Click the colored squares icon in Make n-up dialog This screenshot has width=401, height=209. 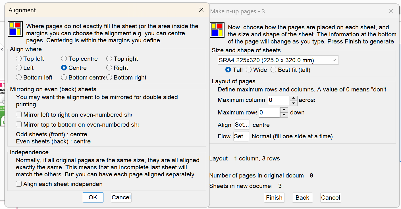pyautogui.click(x=217, y=30)
